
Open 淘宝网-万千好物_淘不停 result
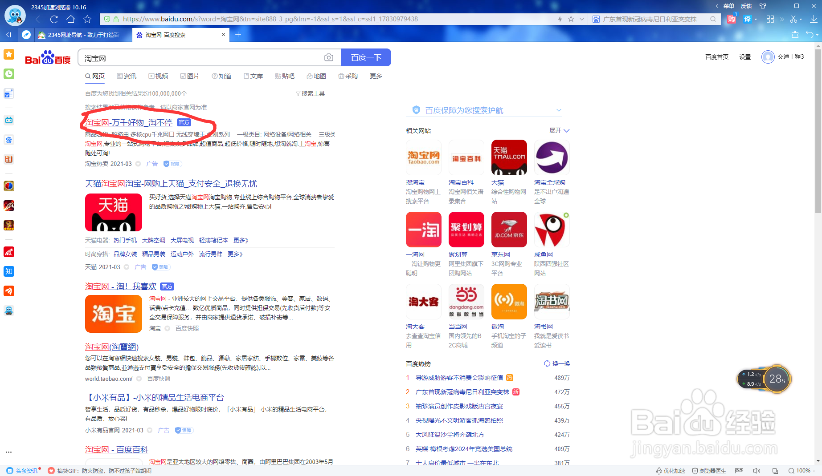point(129,122)
